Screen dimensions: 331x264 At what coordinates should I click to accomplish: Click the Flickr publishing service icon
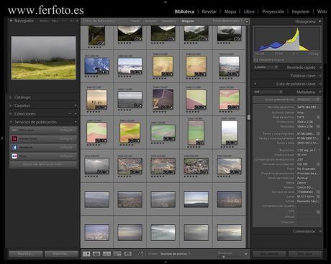coord(14,156)
